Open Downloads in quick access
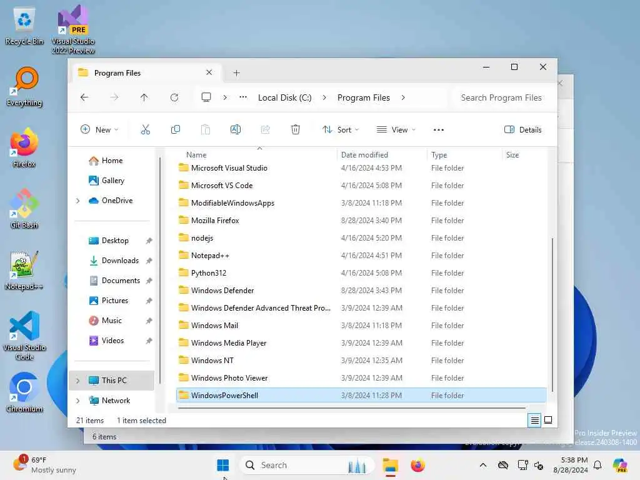The height and width of the screenshot is (480, 640). [x=120, y=261]
